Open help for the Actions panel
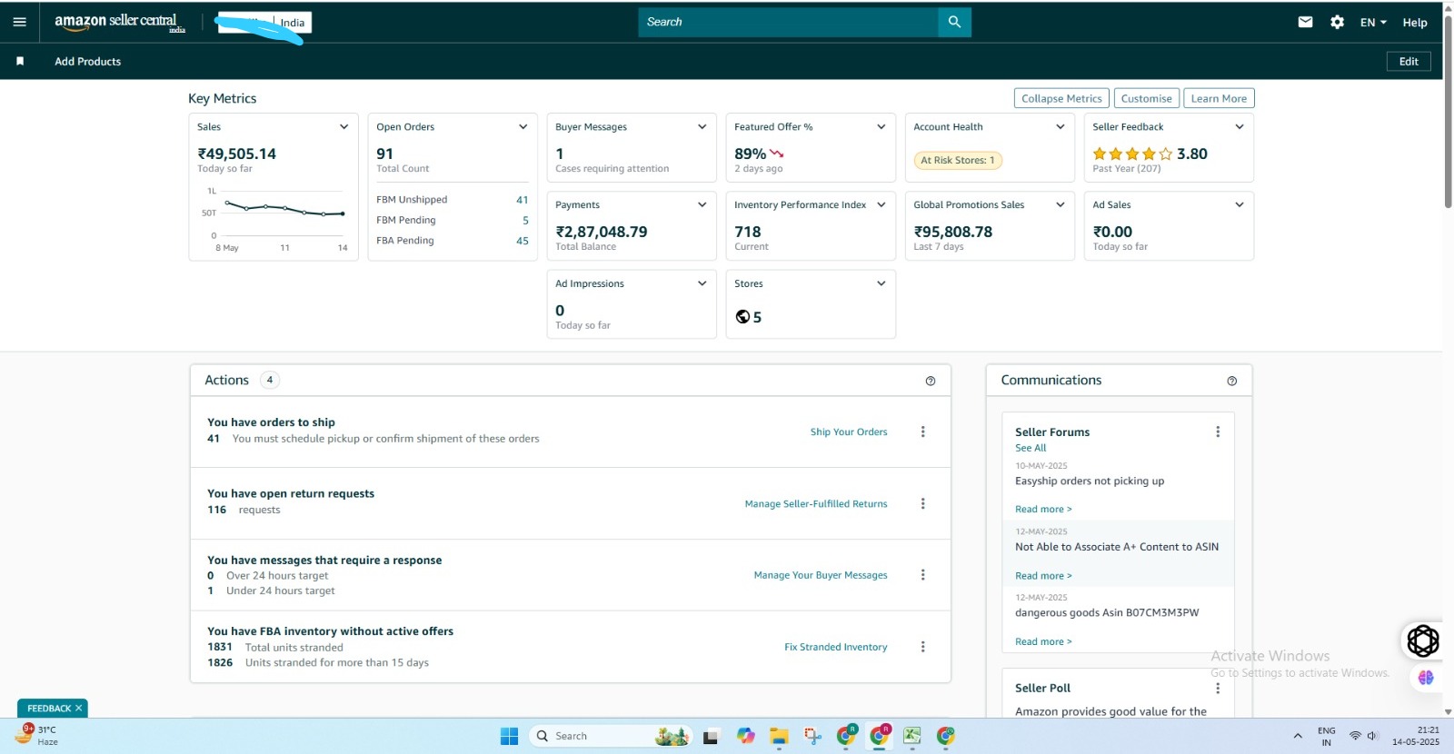Viewport: 1454px width, 754px height. tap(931, 381)
